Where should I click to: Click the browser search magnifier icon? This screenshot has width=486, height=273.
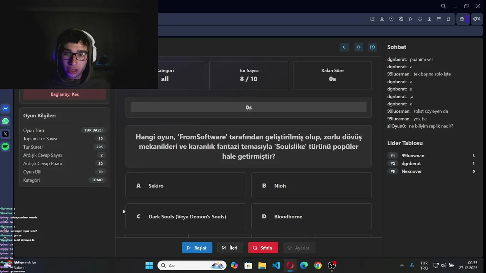point(443,6)
